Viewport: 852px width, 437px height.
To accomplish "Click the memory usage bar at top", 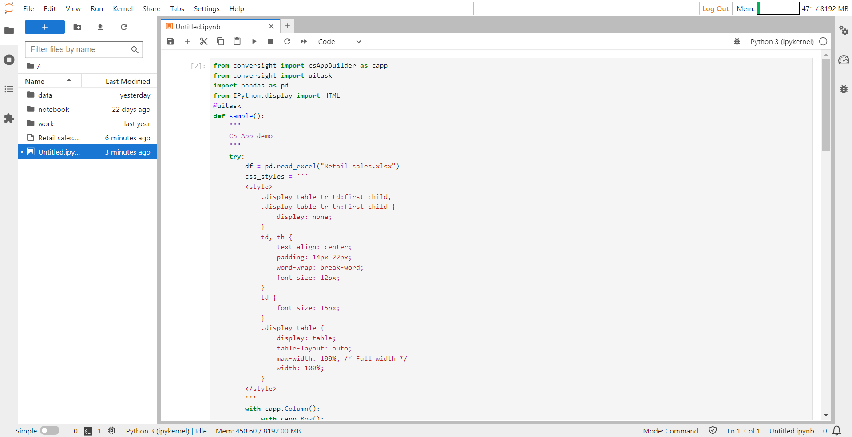I will tap(778, 8).
